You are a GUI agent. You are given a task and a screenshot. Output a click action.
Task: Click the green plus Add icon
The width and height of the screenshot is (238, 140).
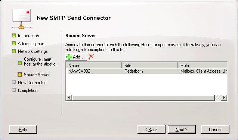pos(69,57)
